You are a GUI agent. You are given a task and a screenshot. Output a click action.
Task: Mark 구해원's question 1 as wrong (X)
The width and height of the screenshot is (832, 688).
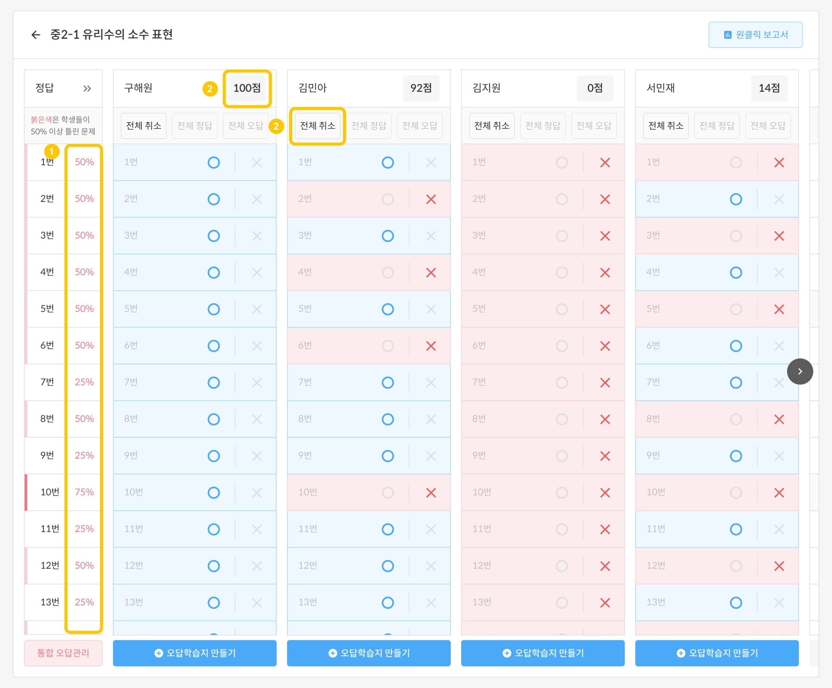point(256,163)
